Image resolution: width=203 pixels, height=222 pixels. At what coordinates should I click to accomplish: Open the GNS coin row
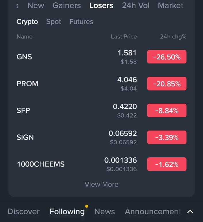[x=102, y=57]
